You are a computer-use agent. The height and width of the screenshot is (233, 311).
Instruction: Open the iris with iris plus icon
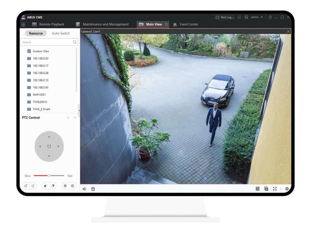[65, 186]
